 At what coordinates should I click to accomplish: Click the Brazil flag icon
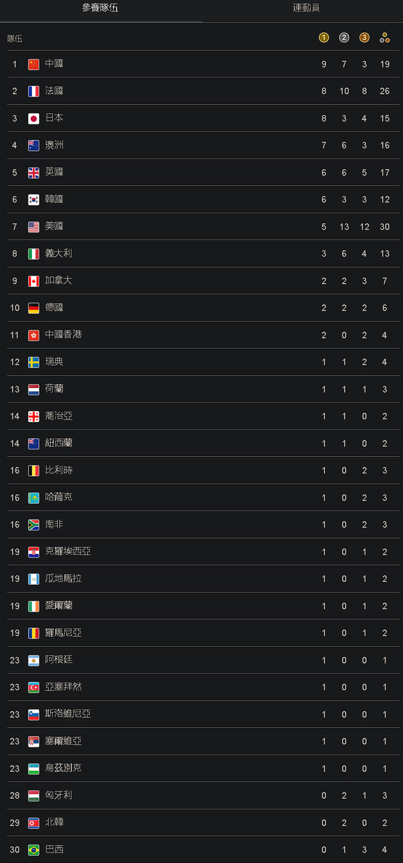pyautogui.click(x=34, y=850)
